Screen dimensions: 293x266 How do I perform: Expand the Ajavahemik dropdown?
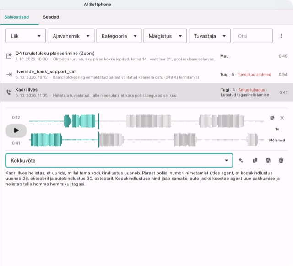tap(71, 36)
